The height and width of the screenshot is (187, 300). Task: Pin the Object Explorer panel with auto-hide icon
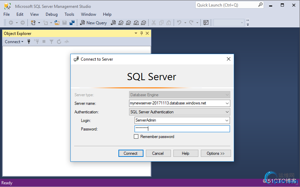pos(141,34)
